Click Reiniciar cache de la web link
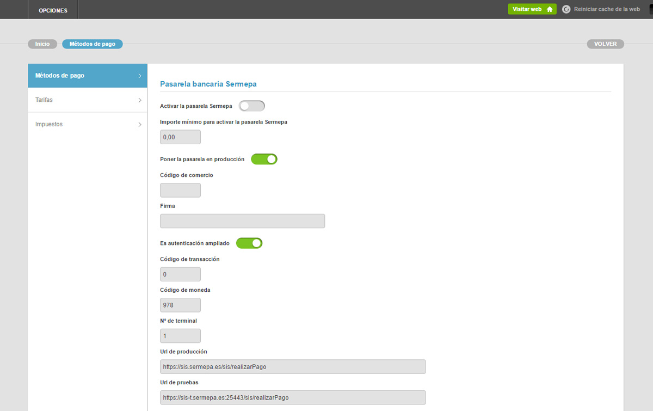This screenshot has width=653, height=411. coord(607,9)
